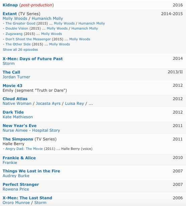Open Things We Lost in the Fire
The image size is (186, 206).
(x=32, y=171)
